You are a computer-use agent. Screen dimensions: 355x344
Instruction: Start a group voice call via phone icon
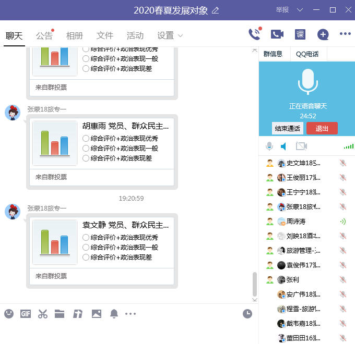pos(254,34)
